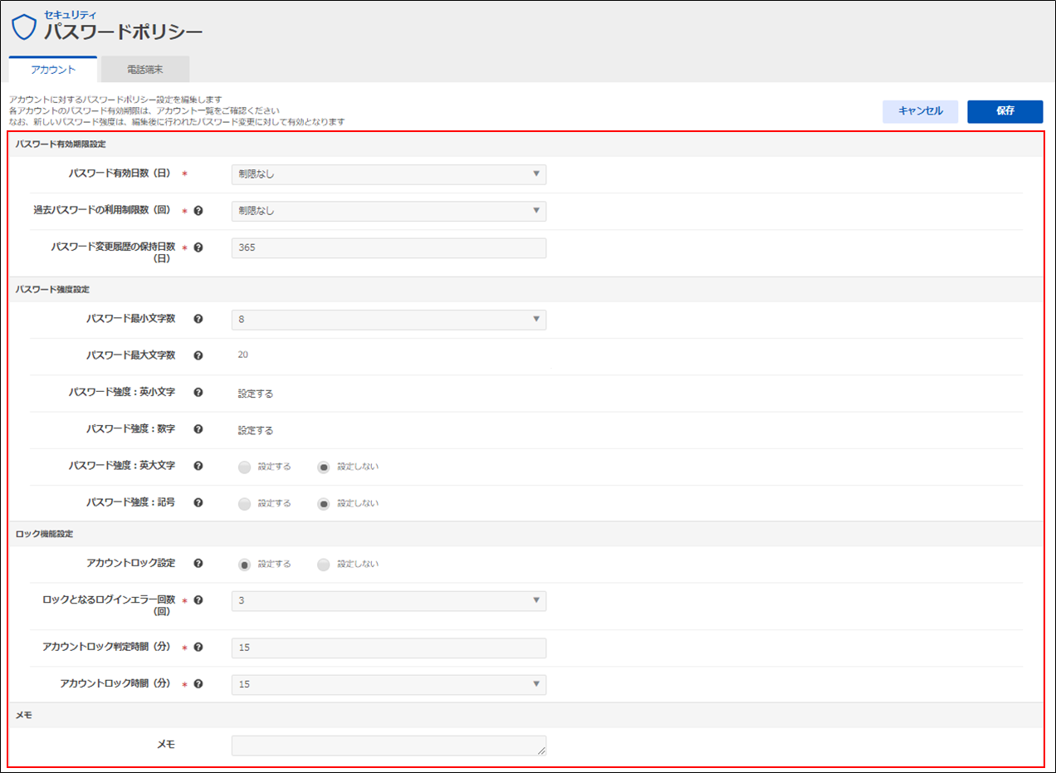Image resolution: width=1056 pixels, height=773 pixels.
Task: Open the アカウントロック時間 dropdown
Action: pyautogui.click(x=389, y=684)
